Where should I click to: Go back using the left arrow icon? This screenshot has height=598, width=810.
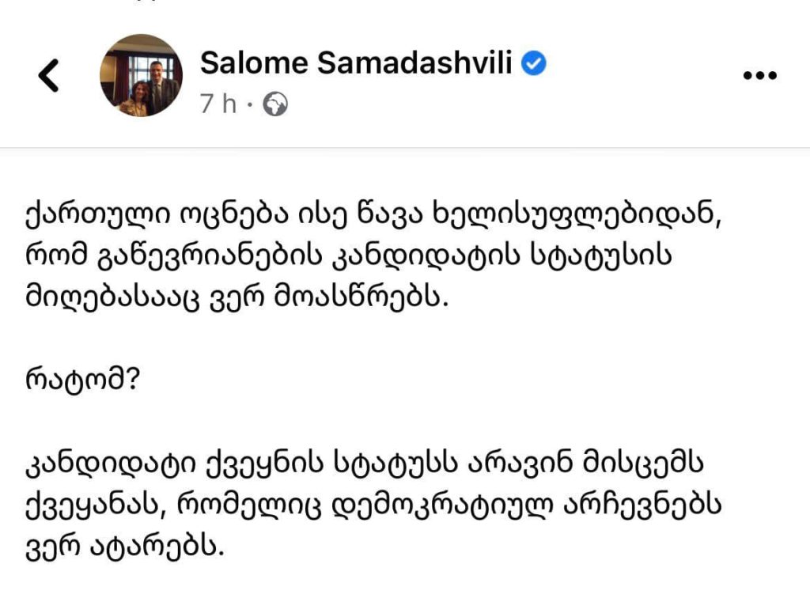pos(49,75)
